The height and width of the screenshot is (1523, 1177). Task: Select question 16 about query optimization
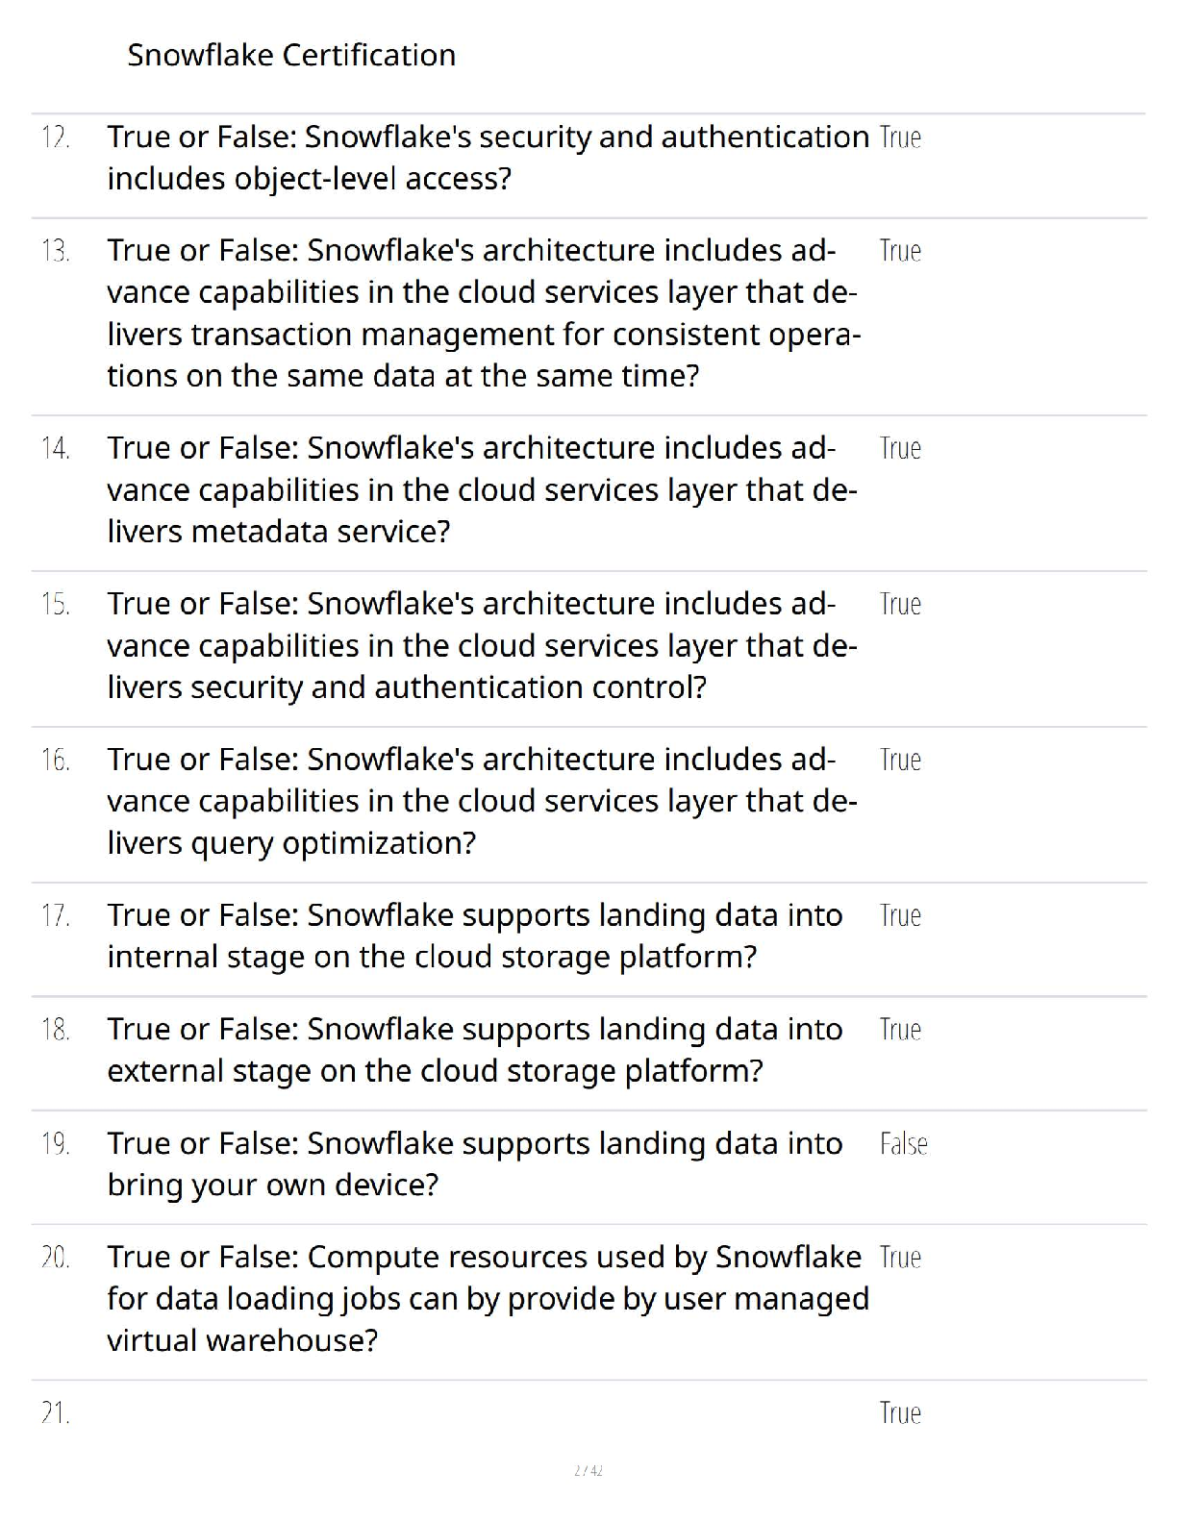(482, 801)
